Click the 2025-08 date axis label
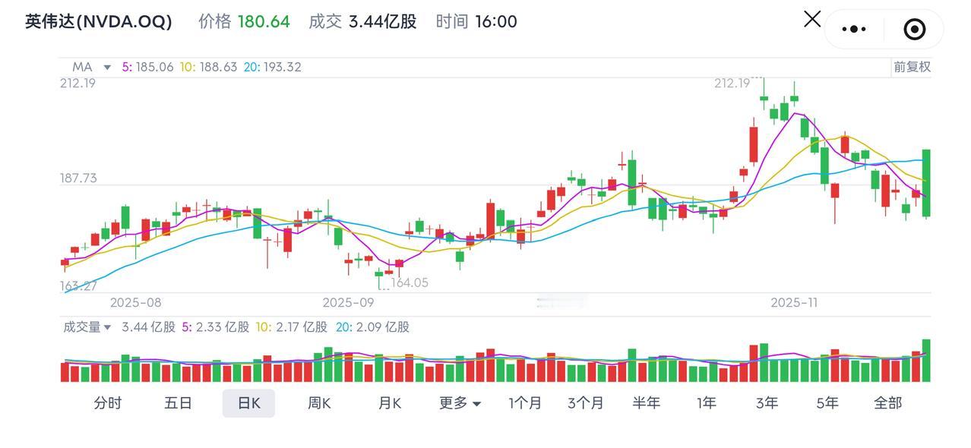This screenshot has height=448, width=971. pos(135,302)
